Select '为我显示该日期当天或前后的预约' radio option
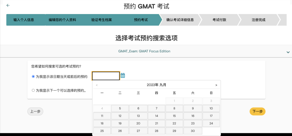 [33, 77]
